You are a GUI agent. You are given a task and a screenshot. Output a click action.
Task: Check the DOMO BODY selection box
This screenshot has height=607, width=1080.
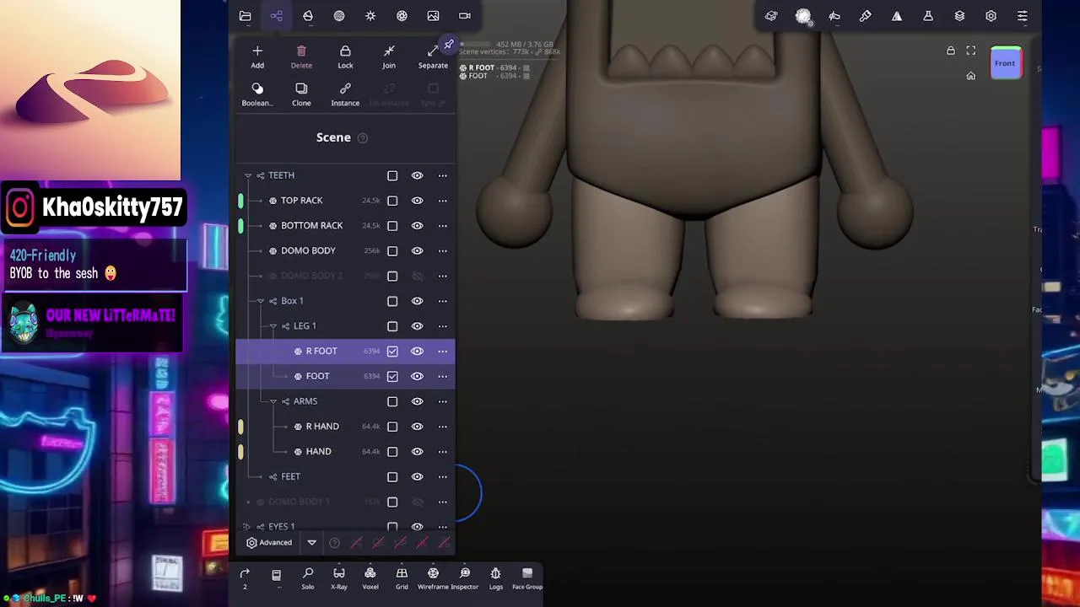pyautogui.click(x=392, y=251)
